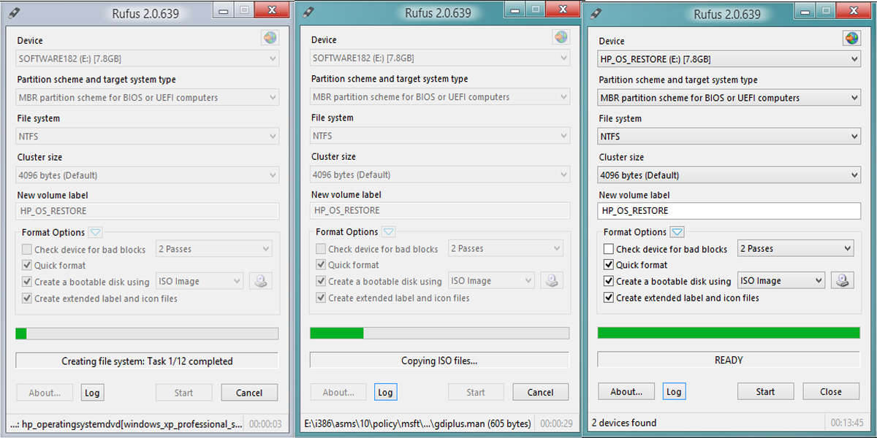877x438 pixels.
Task: Open Device dropdown HP_OS_RESTORE in right window
Action: [x=729, y=59]
